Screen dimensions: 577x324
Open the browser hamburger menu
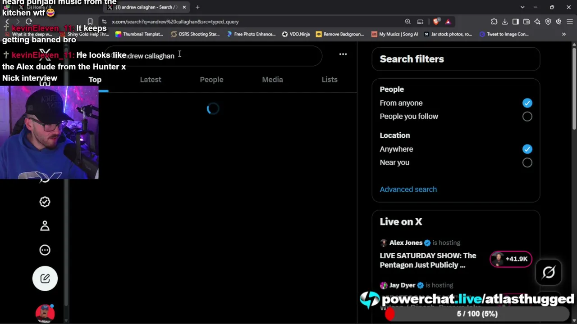pyautogui.click(x=569, y=22)
